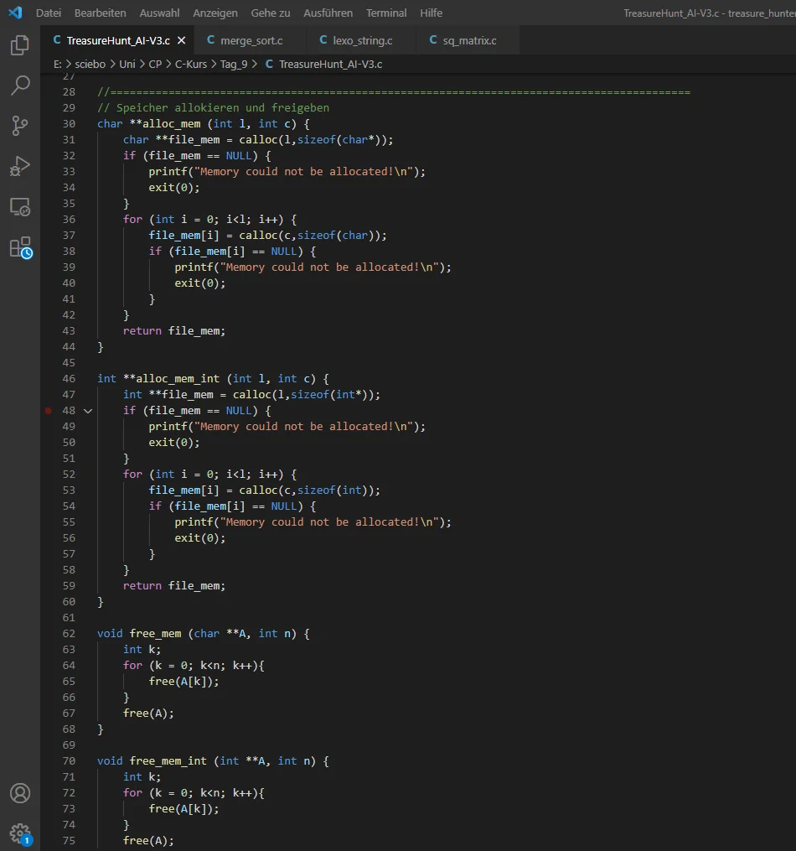The image size is (796, 851).
Task: Click line number 62 in the gutter
Action: pos(68,634)
